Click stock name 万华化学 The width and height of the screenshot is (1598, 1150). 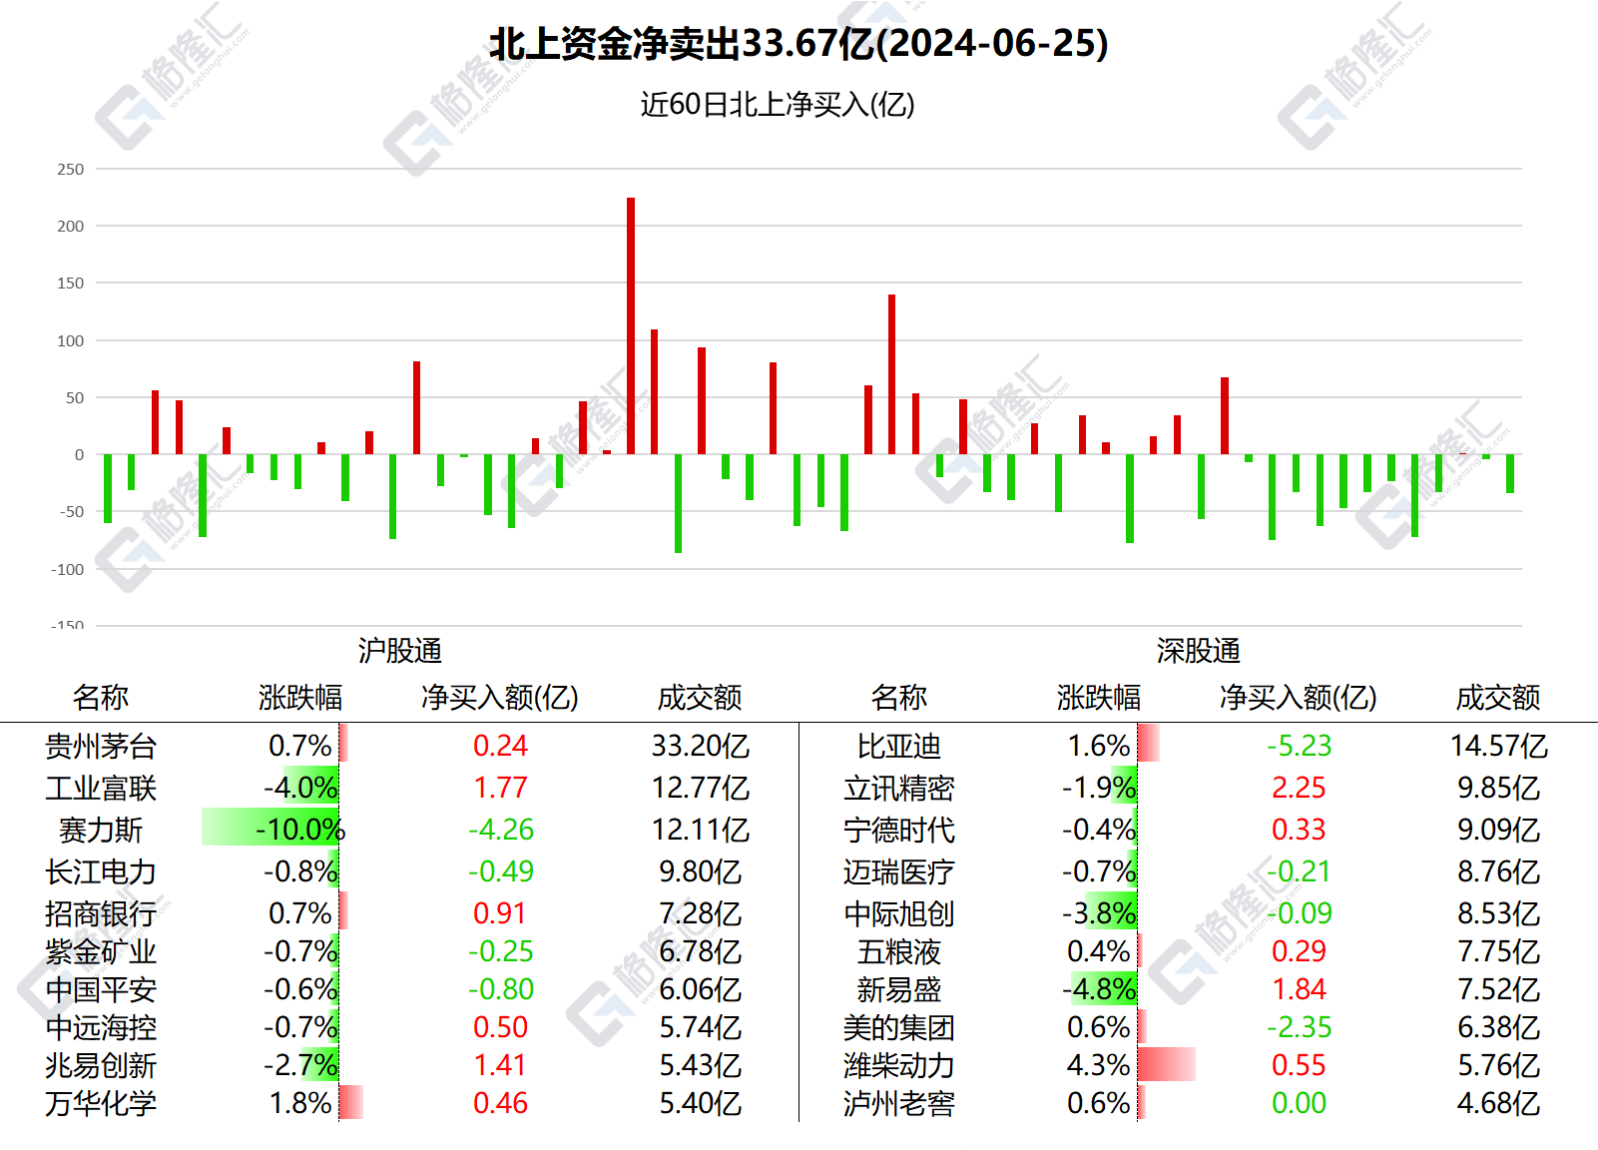point(101,1103)
